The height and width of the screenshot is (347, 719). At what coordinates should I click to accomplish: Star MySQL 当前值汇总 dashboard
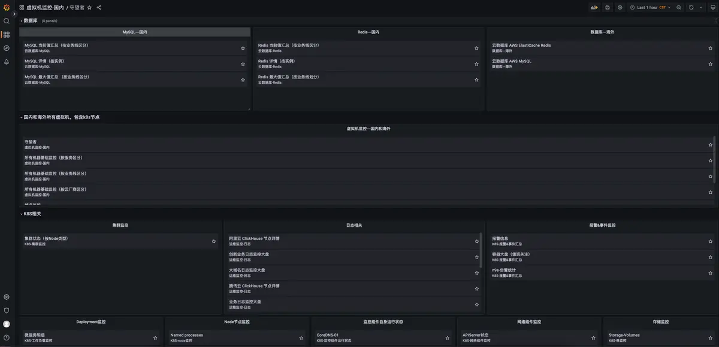pyautogui.click(x=243, y=48)
